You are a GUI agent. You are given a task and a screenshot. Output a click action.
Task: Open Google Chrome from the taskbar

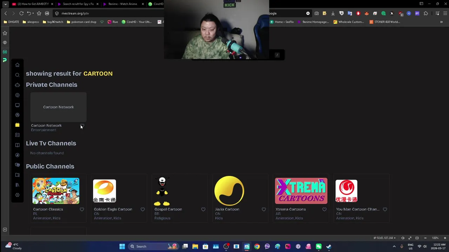(257, 246)
